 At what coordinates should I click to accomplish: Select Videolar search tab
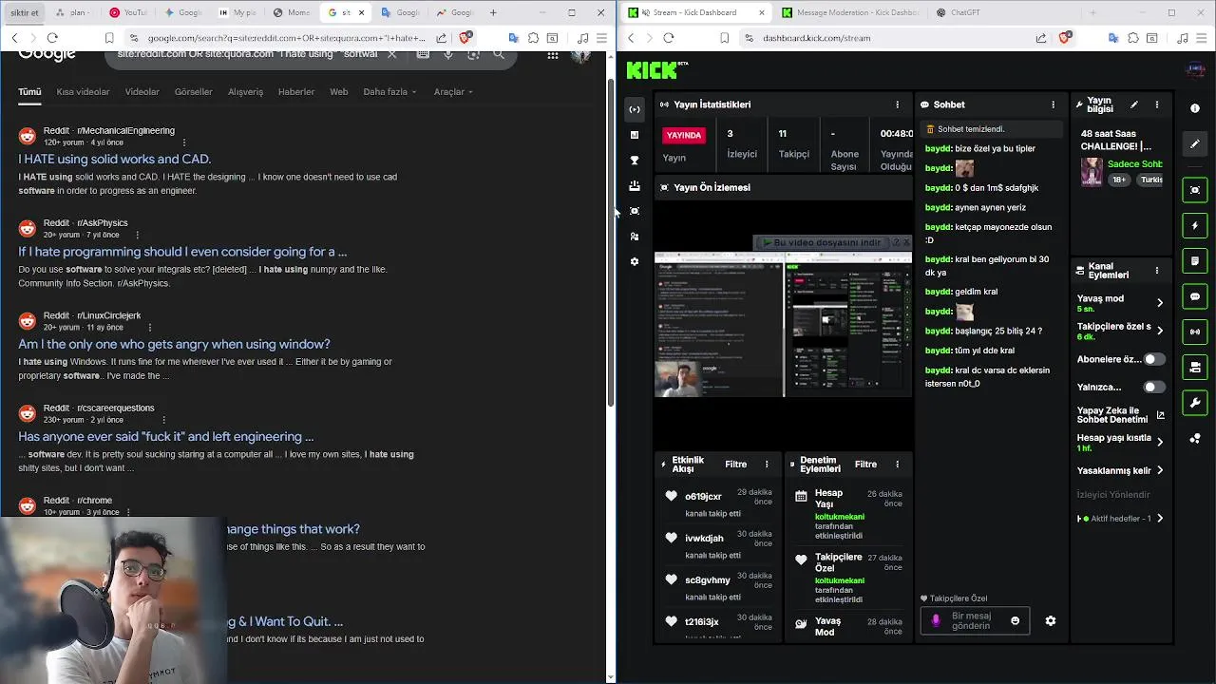(142, 92)
